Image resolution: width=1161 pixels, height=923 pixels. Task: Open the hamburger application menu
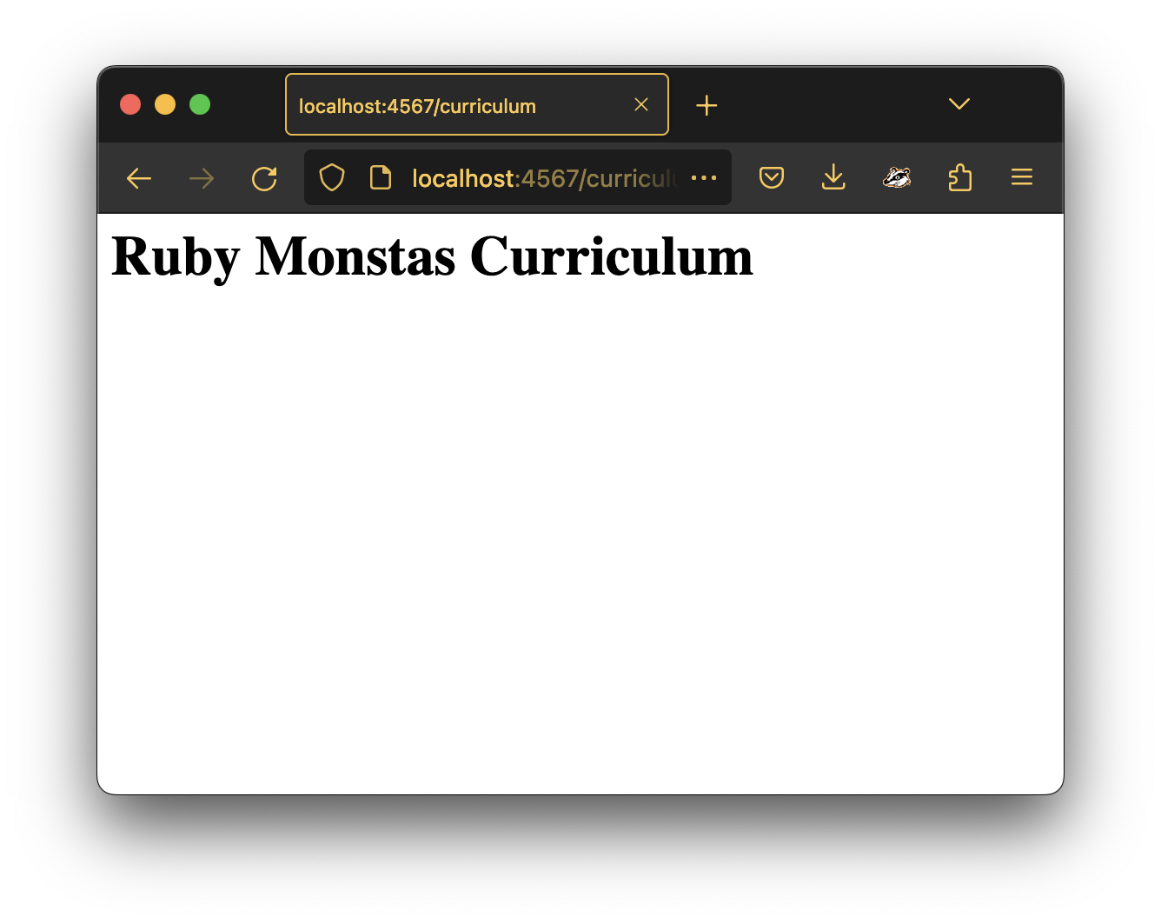(1021, 177)
